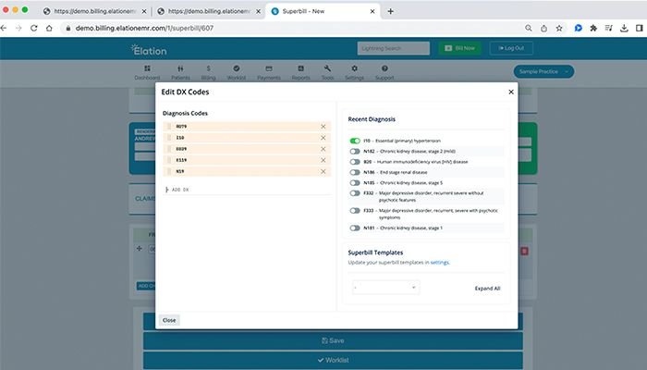Viewport: 647px width, 370px height.
Task: Remove the E119 diagnosis code
Action: point(323,160)
